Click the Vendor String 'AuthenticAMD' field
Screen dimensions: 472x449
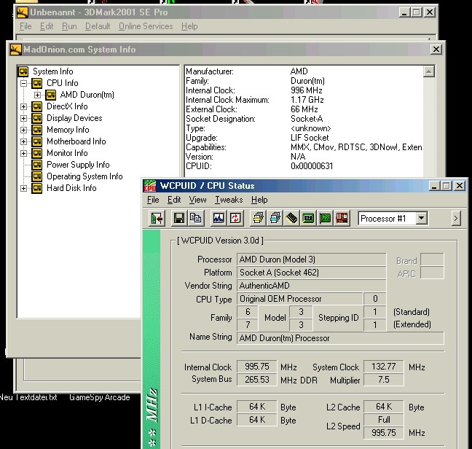(x=311, y=286)
